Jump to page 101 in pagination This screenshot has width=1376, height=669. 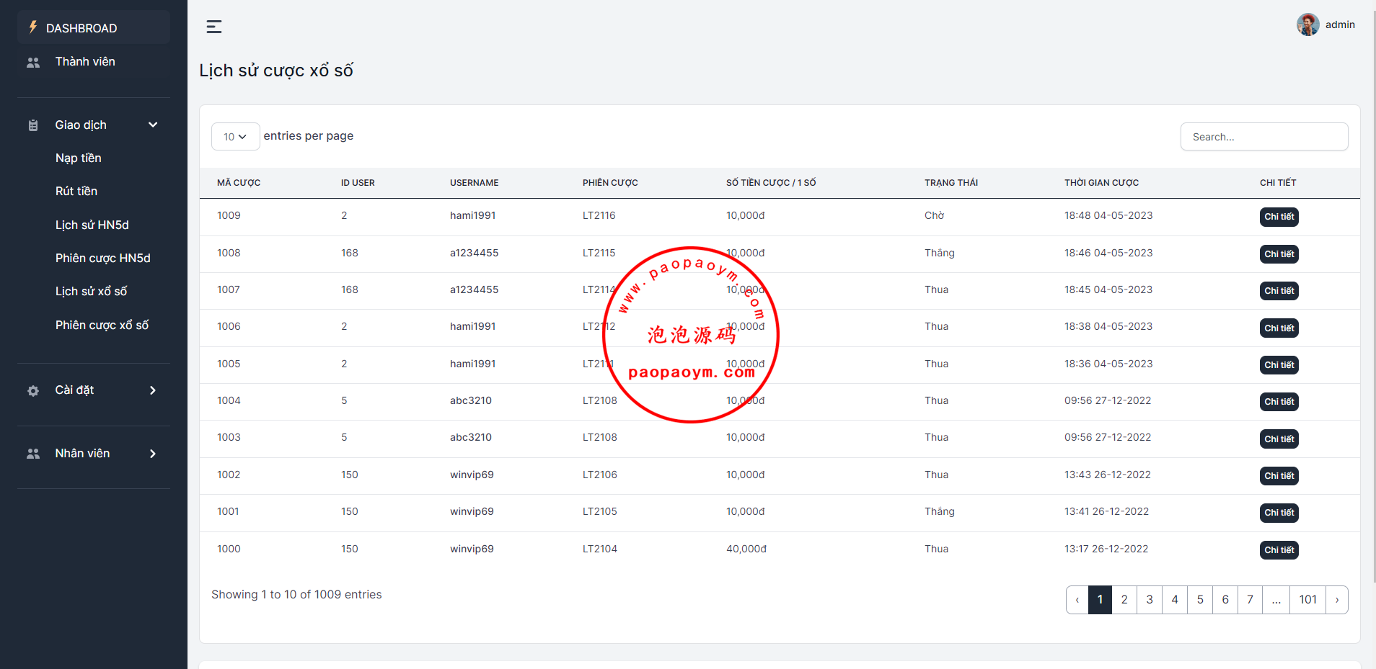coord(1307,600)
